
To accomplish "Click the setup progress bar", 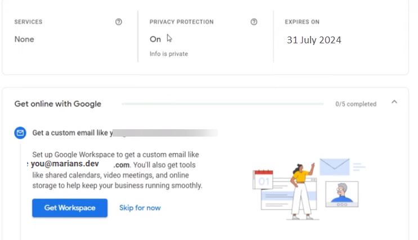I will click(x=223, y=104).
